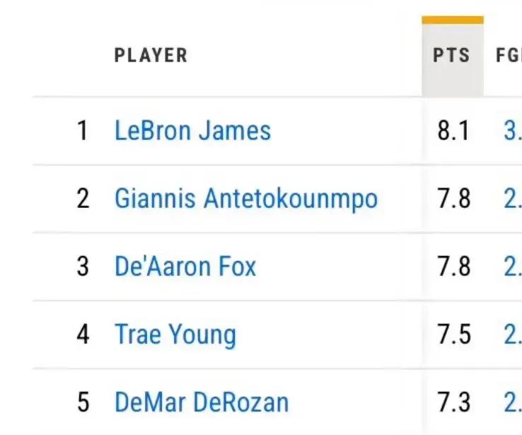Click Giannis Antetokounmpo 7.8 points value

pos(453,199)
